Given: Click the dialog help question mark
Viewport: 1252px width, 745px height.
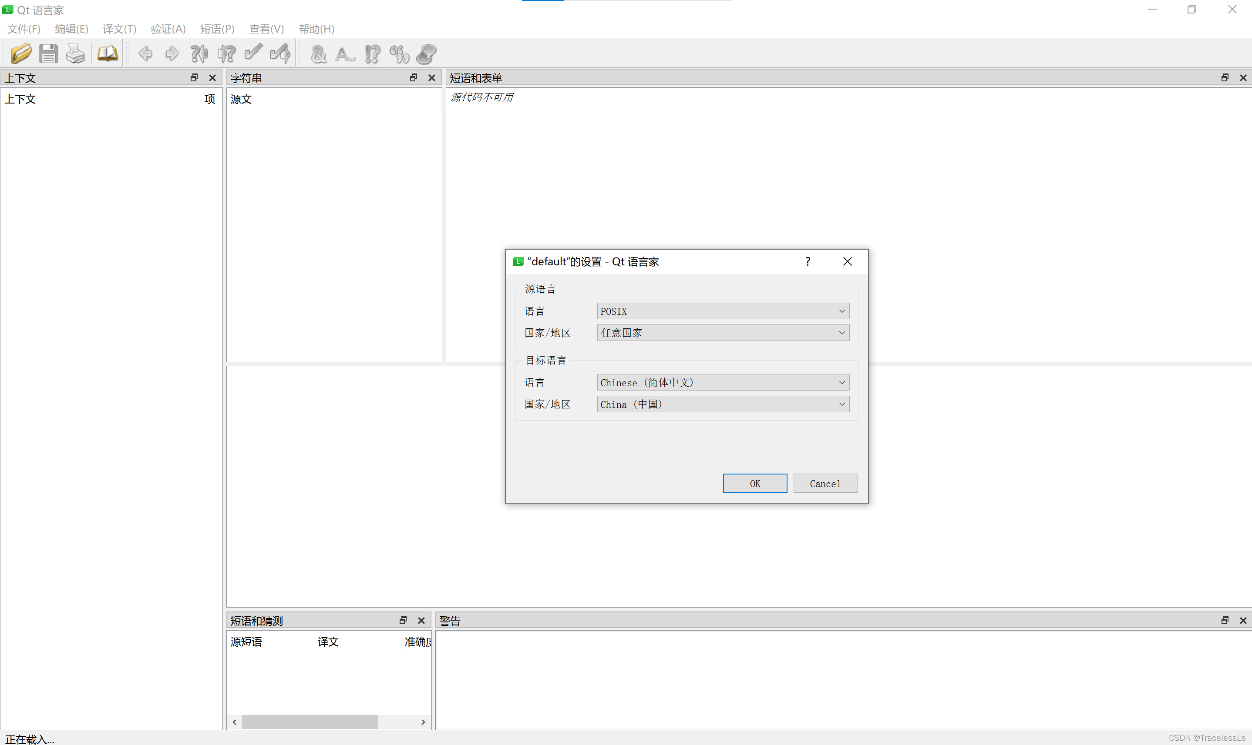Looking at the screenshot, I should pyautogui.click(x=808, y=261).
